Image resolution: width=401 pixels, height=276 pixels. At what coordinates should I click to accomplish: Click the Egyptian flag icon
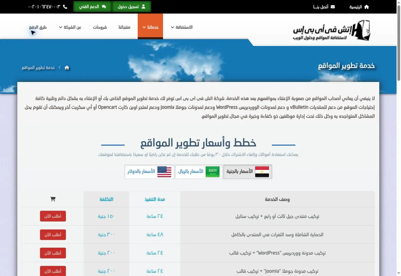(x=262, y=172)
